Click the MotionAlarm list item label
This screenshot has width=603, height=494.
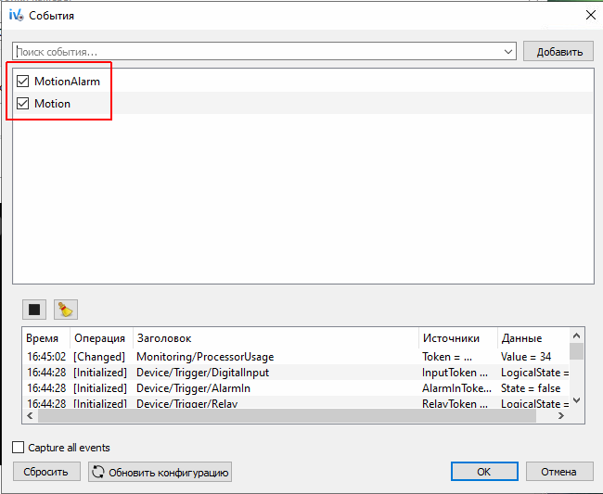[x=68, y=82]
